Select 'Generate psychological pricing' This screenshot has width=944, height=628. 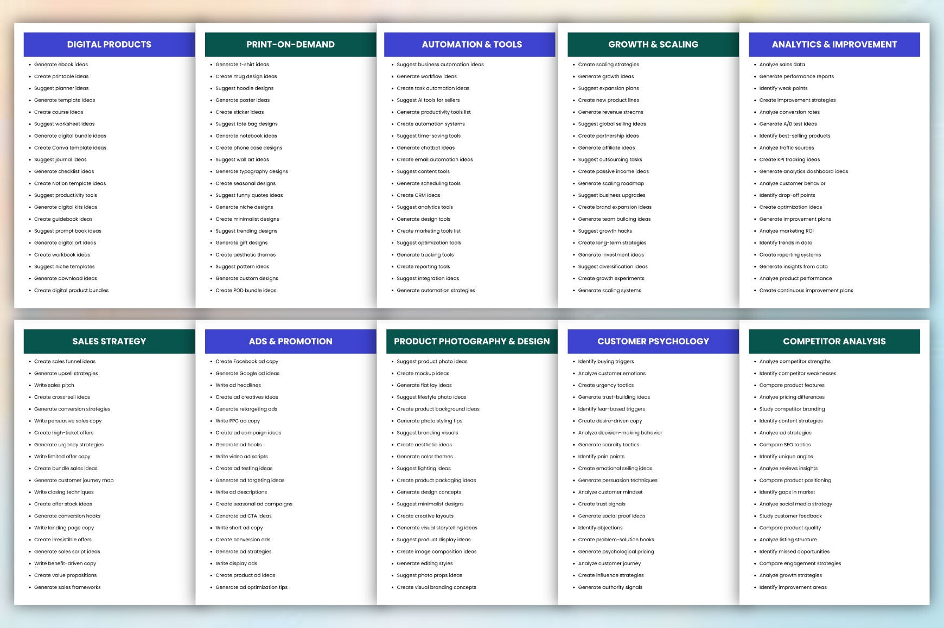click(616, 552)
